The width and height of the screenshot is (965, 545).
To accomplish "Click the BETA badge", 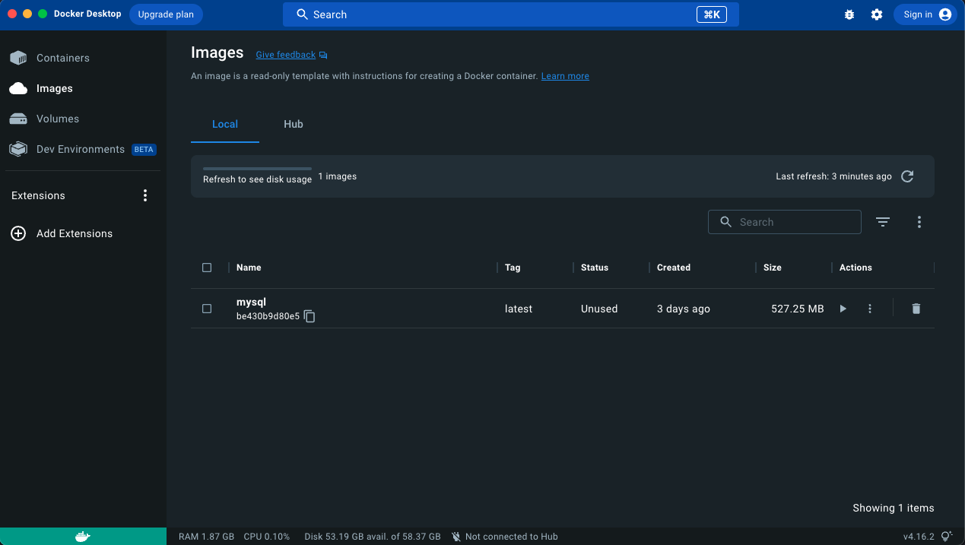I will pos(144,150).
